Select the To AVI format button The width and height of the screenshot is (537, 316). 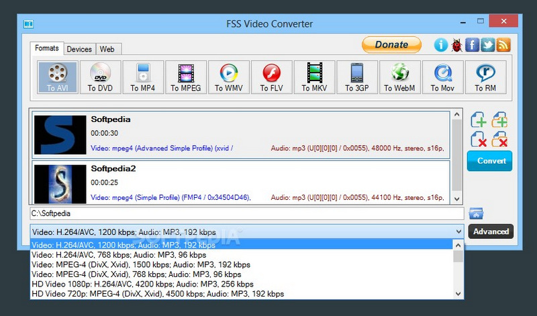[58, 77]
